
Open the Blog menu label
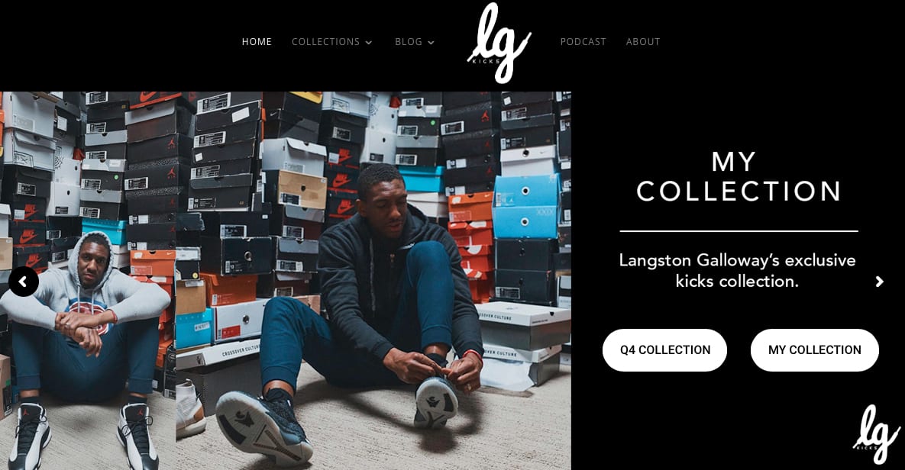[x=409, y=41]
